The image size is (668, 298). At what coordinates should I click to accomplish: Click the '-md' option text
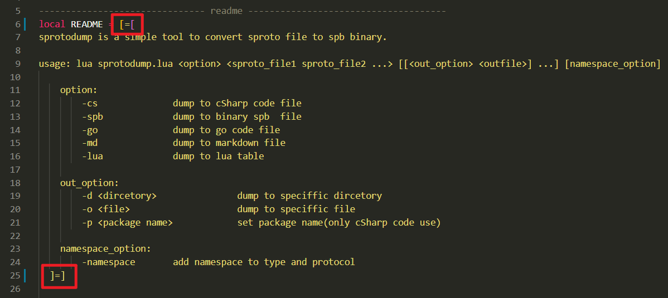pos(90,143)
